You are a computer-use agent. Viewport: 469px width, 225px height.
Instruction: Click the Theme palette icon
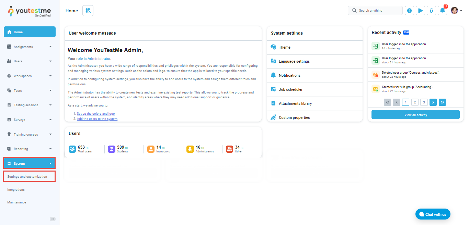[x=273, y=47]
